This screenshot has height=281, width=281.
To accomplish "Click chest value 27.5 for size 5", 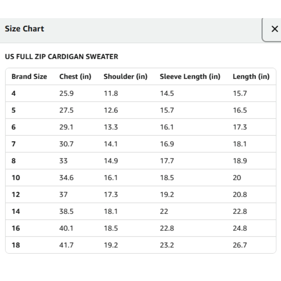I will [x=66, y=110].
